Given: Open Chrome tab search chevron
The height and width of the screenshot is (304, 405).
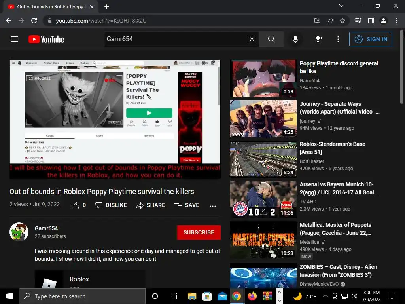Looking at the screenshot, I should click(341, 6).
